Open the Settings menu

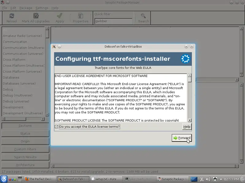pyautogui.click(x=42, y=8)
